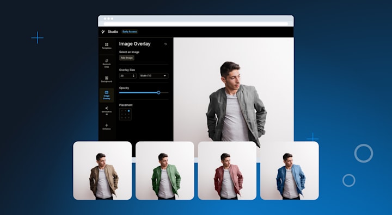Screen dimensions: 392x215
Task: Click the Early Access badge
Action: point(130,31)
